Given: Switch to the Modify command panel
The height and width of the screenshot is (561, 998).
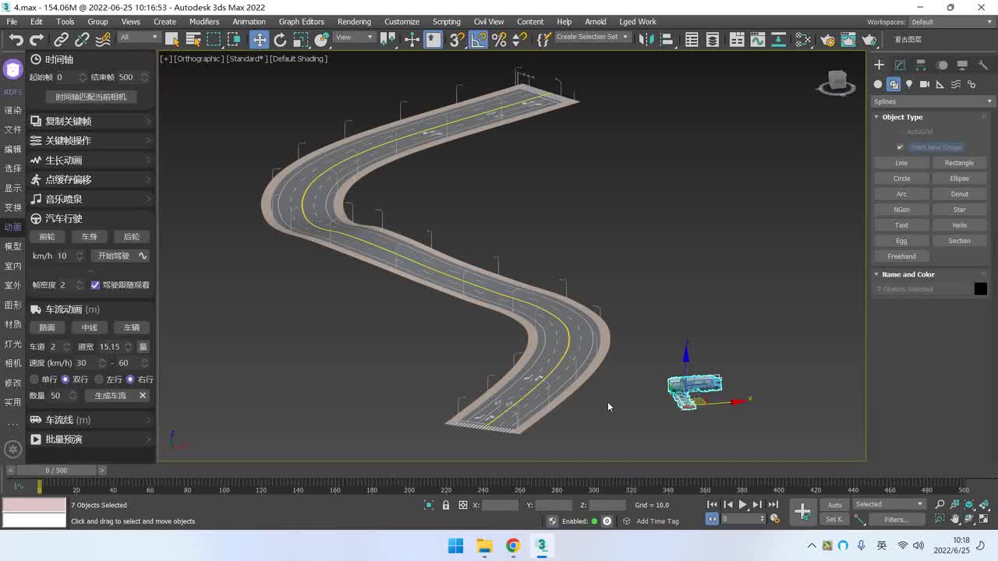Looking at the screenshot, I should tap(900, 65).
